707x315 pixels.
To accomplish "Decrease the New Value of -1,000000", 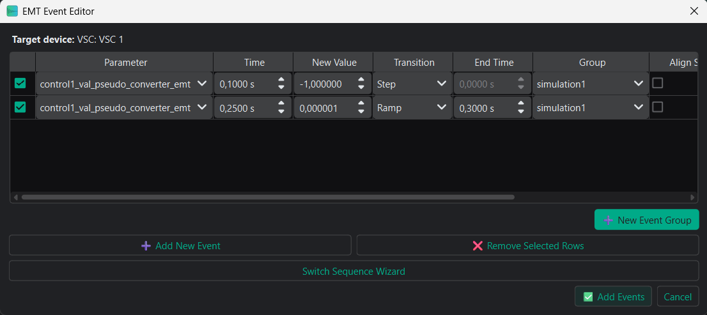I will pos(361,87).
